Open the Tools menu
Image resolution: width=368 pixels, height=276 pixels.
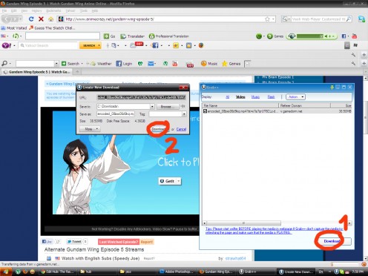point(84,11)
